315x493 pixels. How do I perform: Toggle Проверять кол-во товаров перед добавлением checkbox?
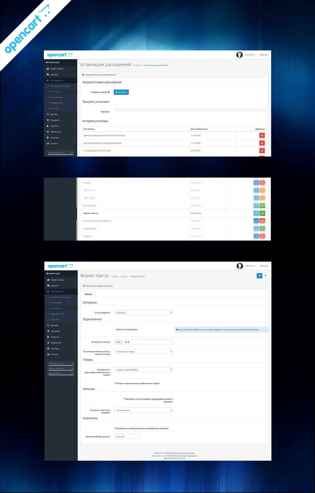point(124,399)
